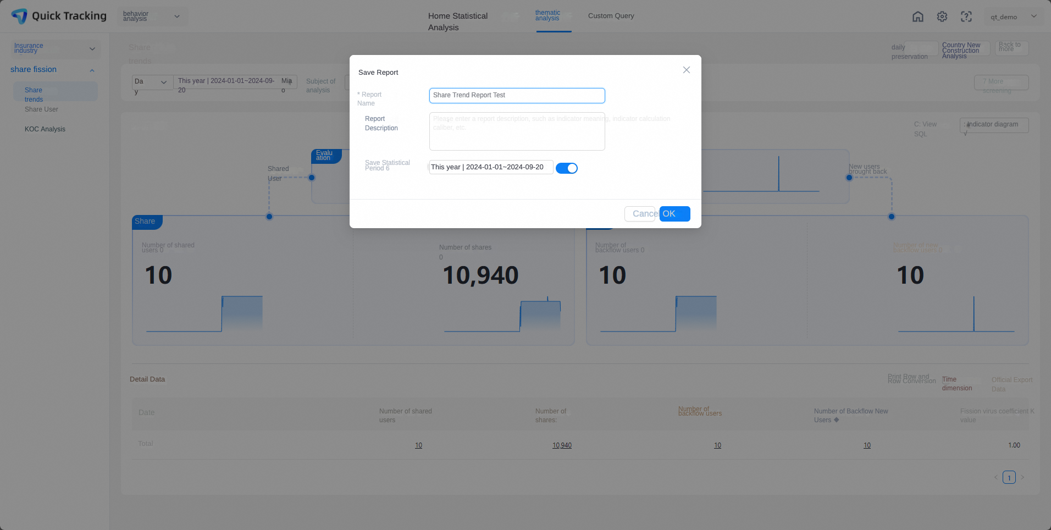The image size is (1051, 530).
Task: Click the help question-mark icon
Action: tap(966, 16)
